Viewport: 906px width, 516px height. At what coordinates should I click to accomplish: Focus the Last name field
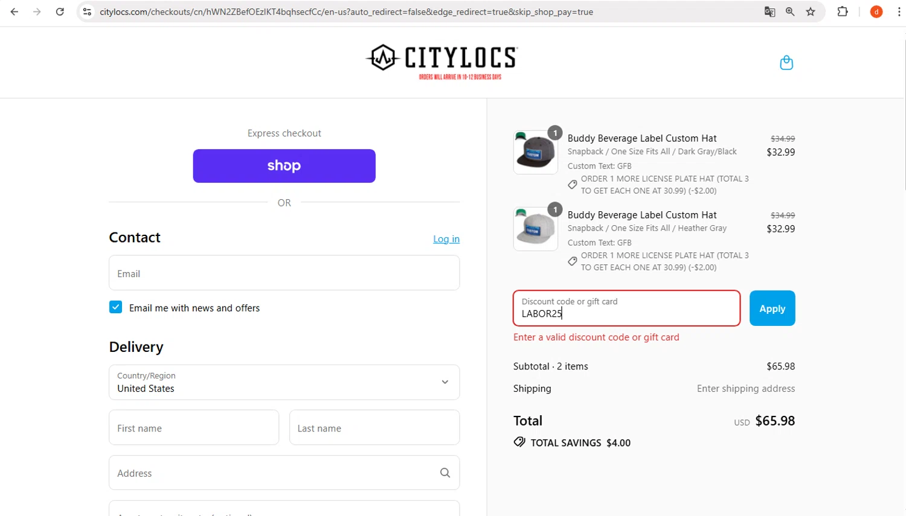[x=374, y=427]
